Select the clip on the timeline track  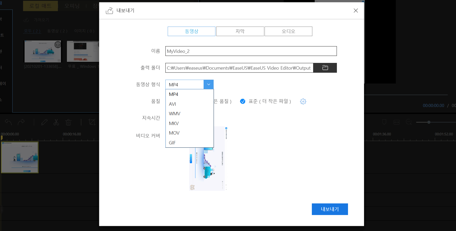(20, 157)
